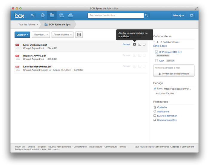
Task: Add a comment to Liste_utilisateurs.pdf
Action: 135,45
